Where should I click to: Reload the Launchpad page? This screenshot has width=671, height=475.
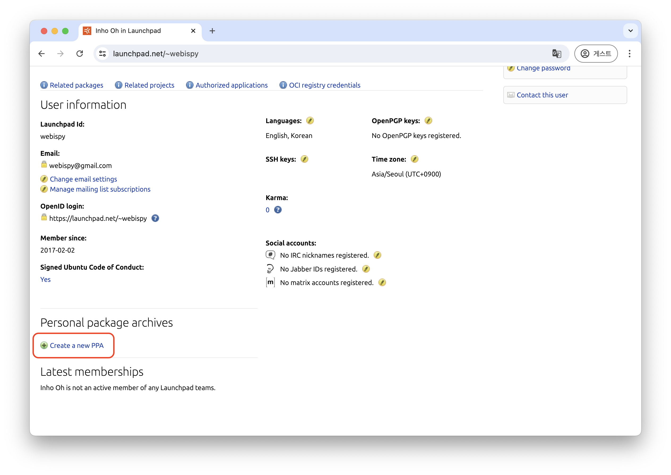click(80, 54)
